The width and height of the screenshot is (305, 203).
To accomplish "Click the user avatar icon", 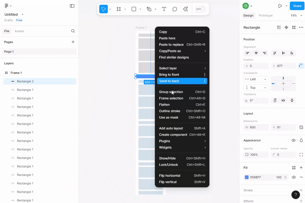I will [x=245, y=6].
